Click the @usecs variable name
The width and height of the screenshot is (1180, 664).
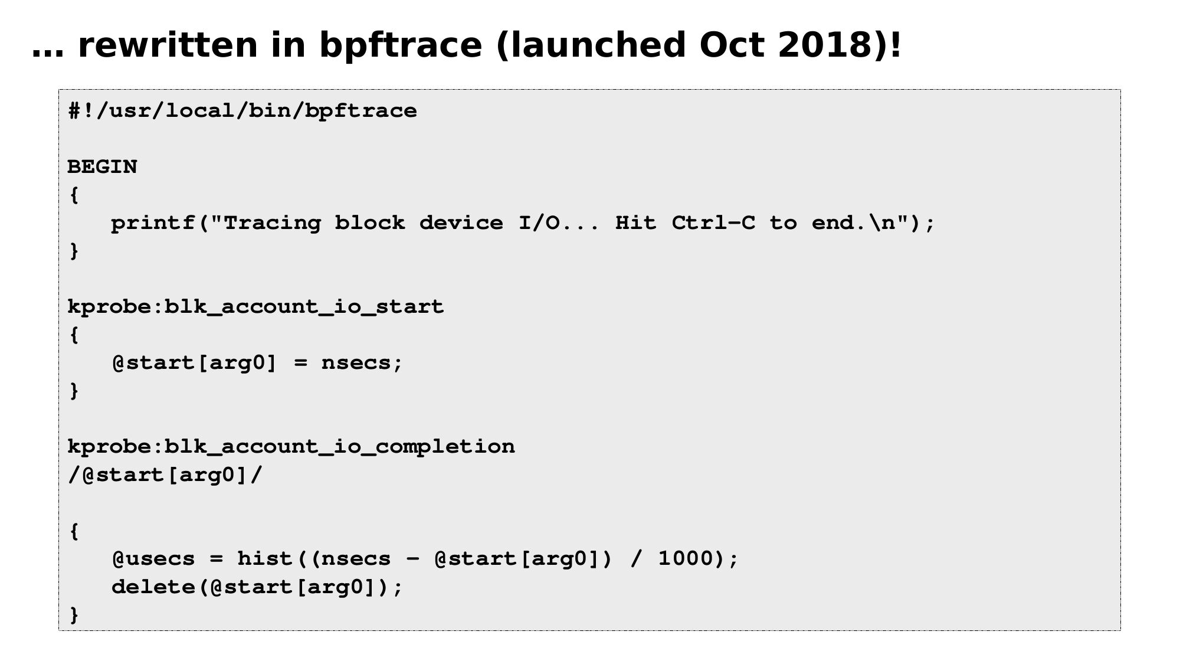(153, 559)
